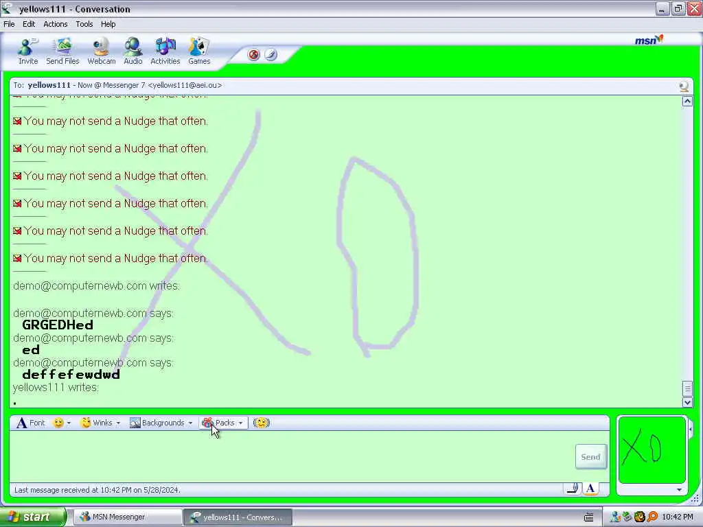Screen dimensions: 703x527
Task: Invite someone to this conversation
Action: [x=27, y=51]
